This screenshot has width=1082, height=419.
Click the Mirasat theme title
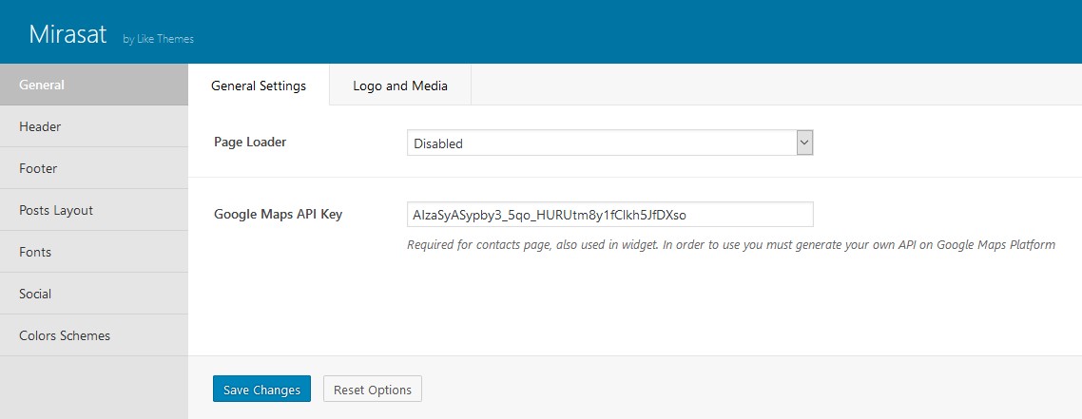pos(68,34)
